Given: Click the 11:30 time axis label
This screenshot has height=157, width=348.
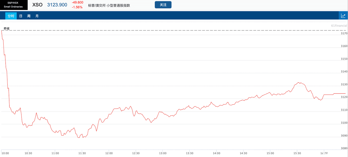Looking at the screenshot, I should (82, 153).
